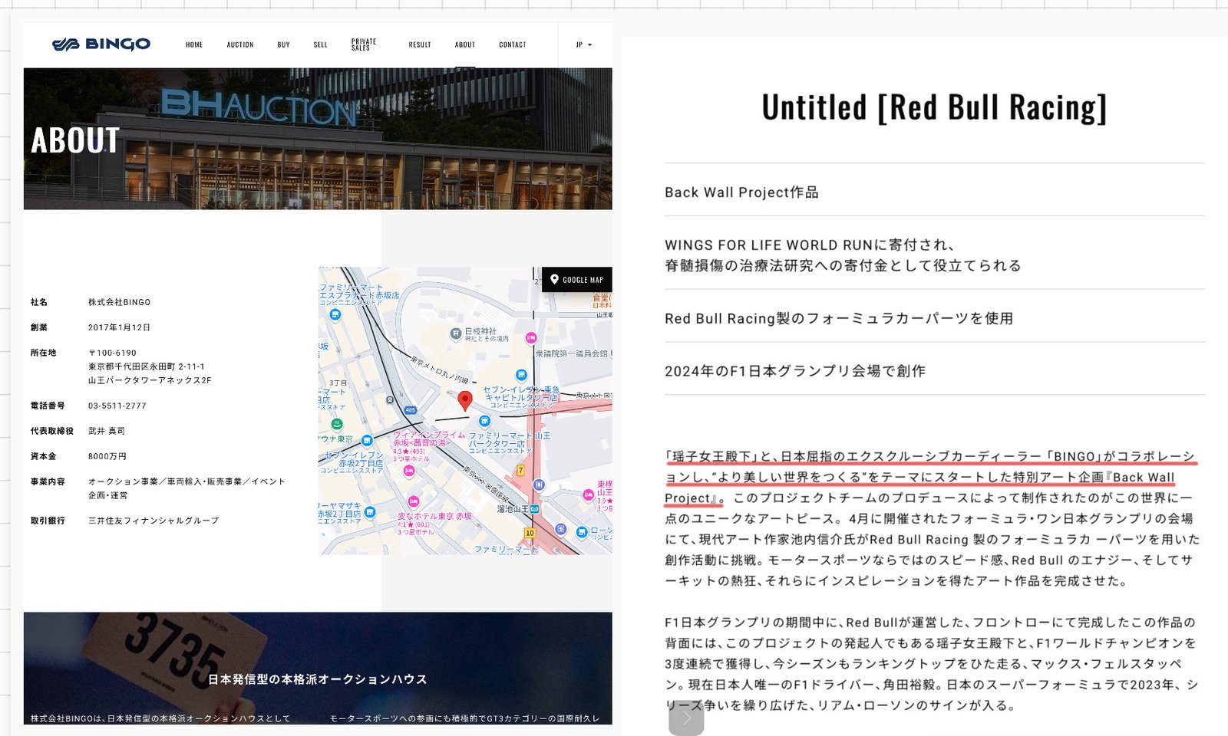Select SELL in navigation bar
This screenshot has width=1228, height=736.
(x=321, y=44)
